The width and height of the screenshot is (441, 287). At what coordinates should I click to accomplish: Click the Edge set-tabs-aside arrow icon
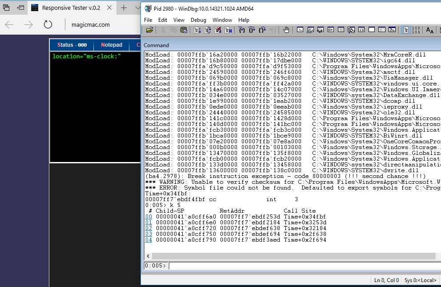(x=20, y=8)
